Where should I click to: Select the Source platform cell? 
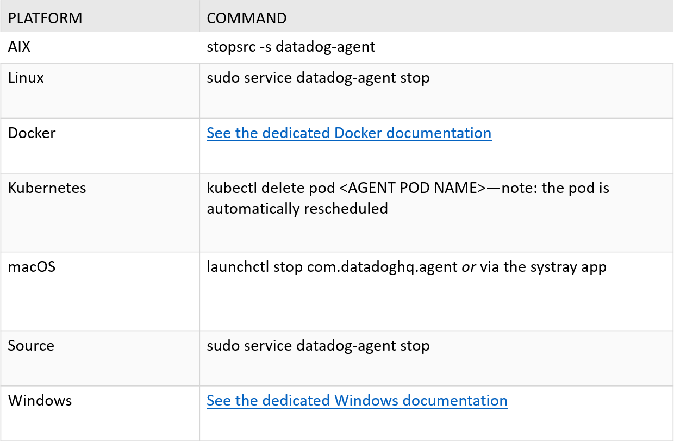click(x=31, y=346)
